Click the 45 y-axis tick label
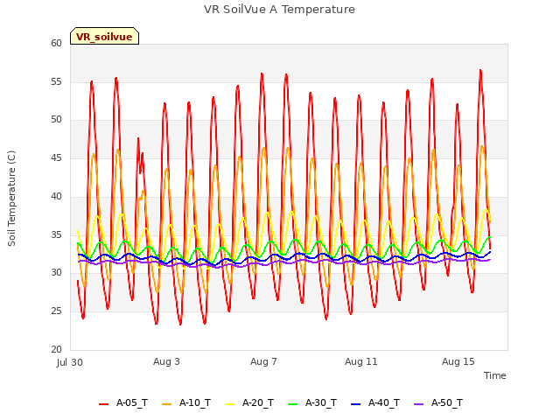This screenshot has height=420, width=560. click(x=56, y=157)
